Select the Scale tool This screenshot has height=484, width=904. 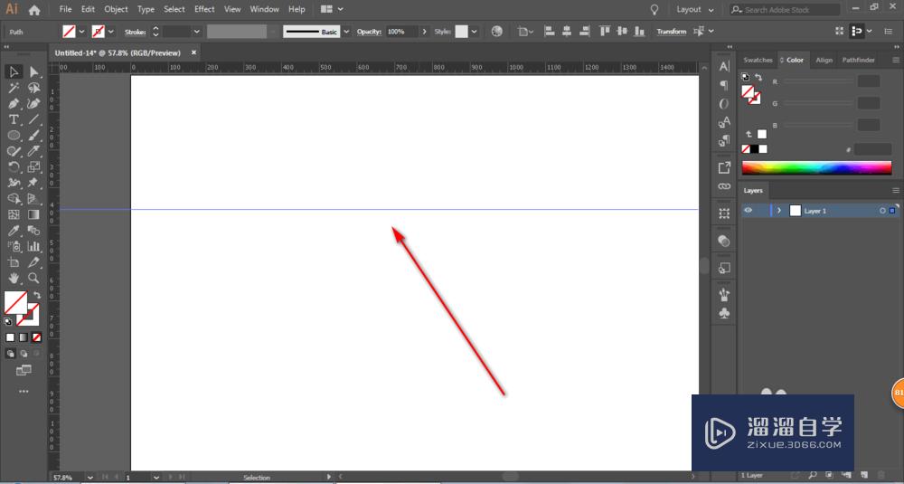[x=34, y=167]
